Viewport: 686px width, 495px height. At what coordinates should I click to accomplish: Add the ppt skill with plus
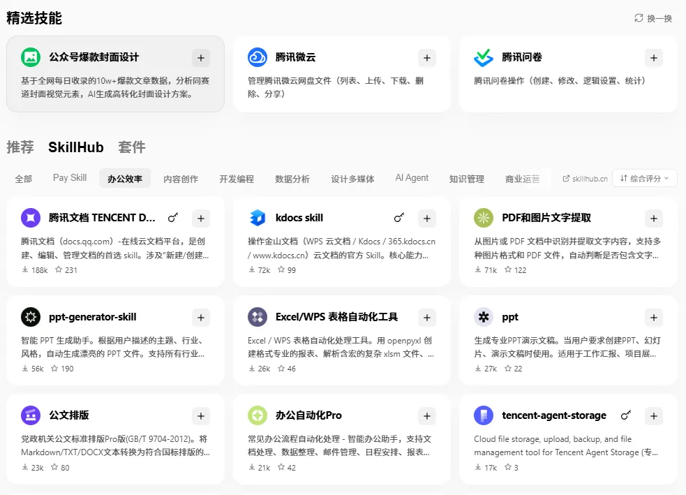tap(654, 318)
